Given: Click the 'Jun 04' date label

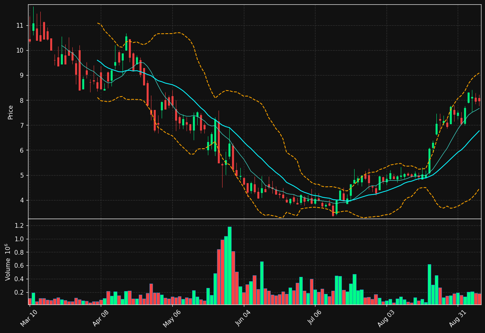Looking at the screenshot, I should pyautogui.click(x=243, y=318).
